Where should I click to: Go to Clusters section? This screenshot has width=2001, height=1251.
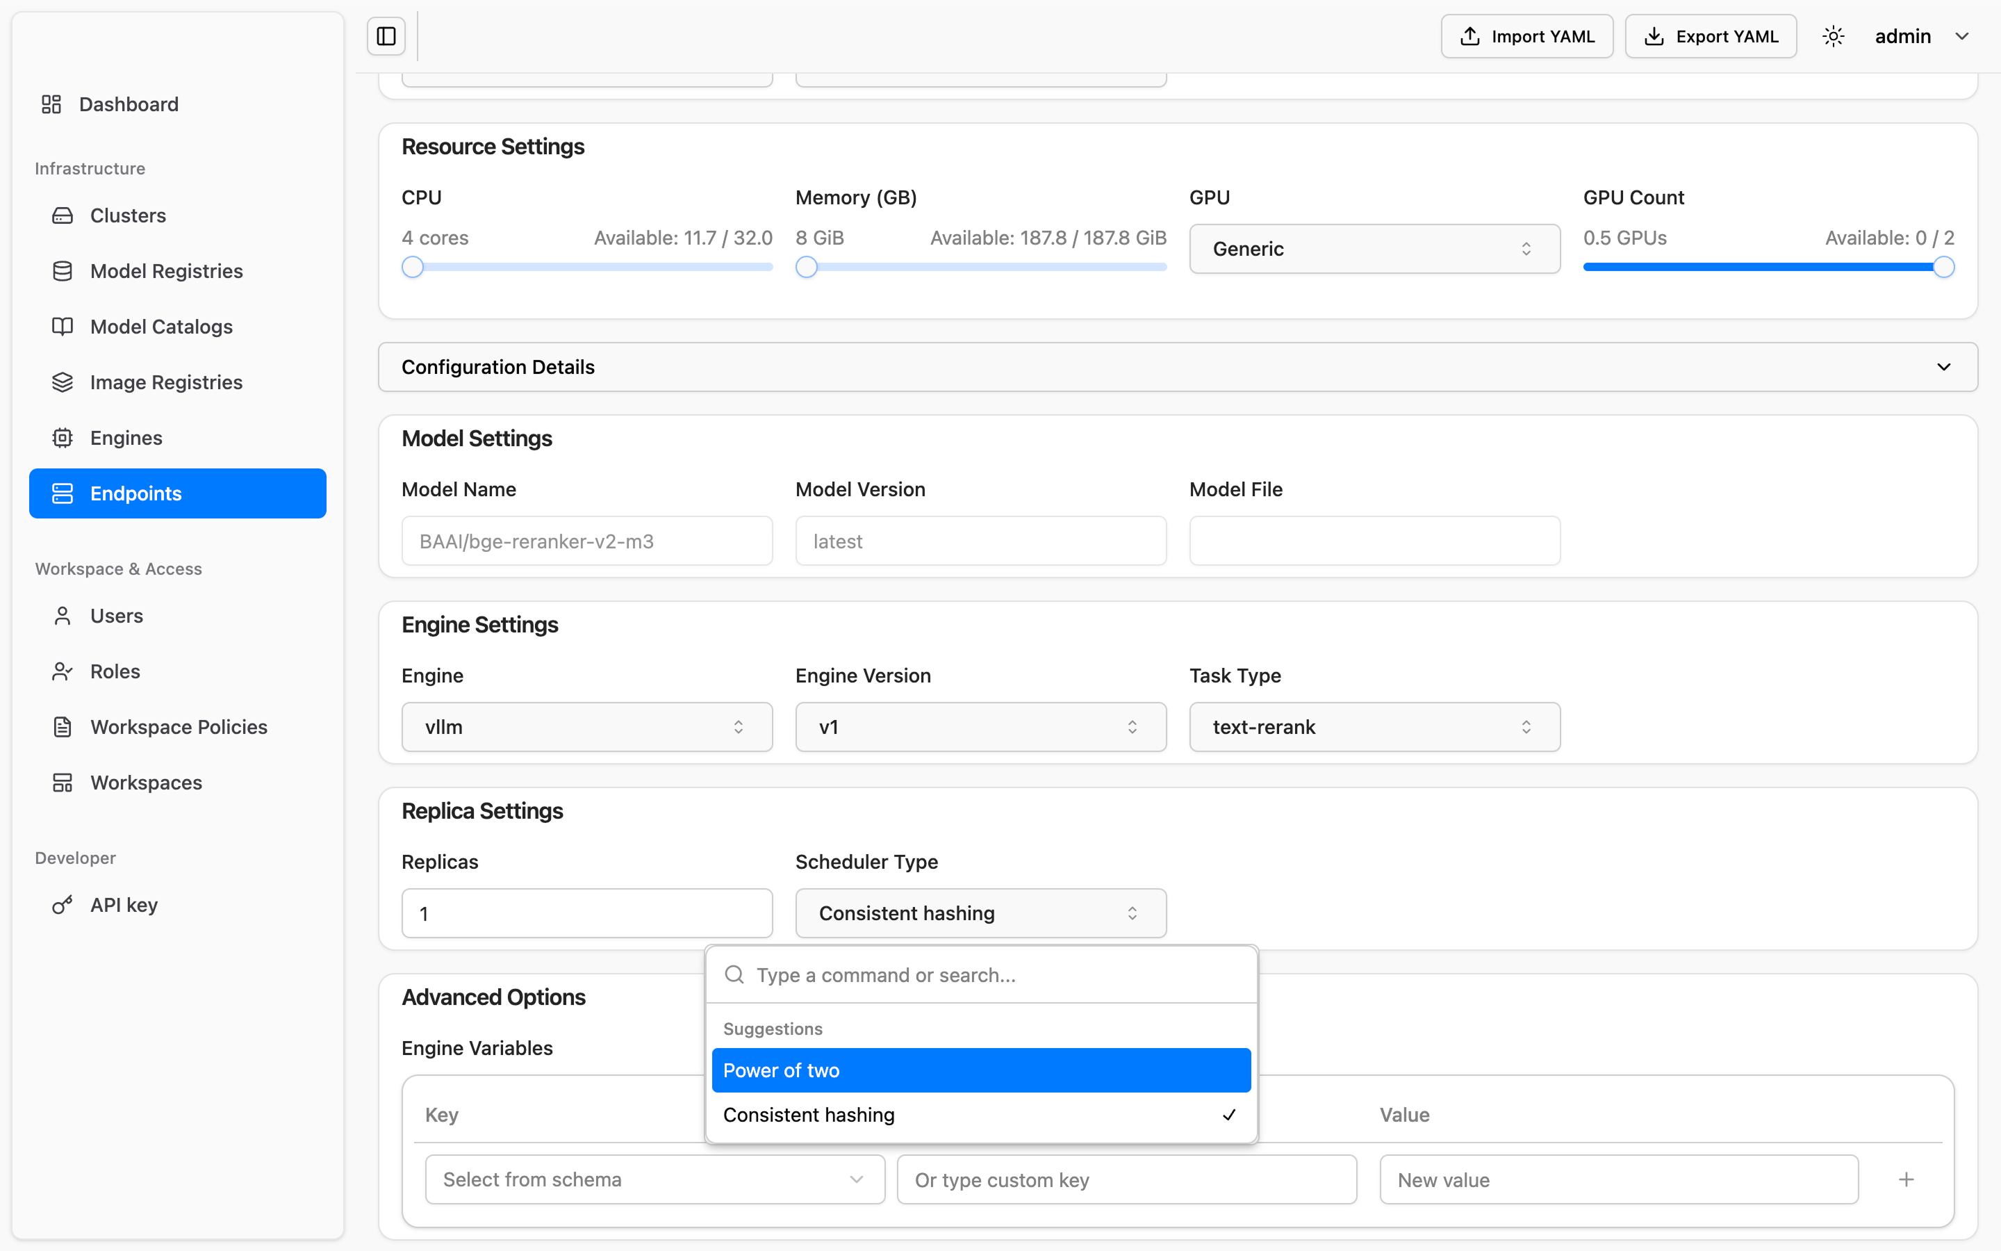tap(128, 215)
